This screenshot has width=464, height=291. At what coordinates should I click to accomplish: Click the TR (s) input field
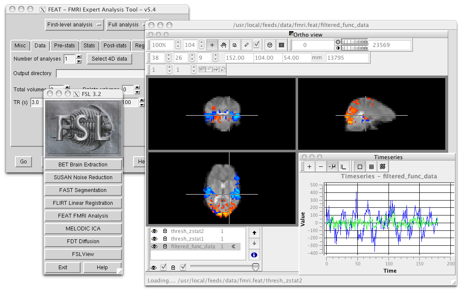[38, 102]
